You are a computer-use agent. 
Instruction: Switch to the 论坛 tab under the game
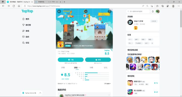105,68
